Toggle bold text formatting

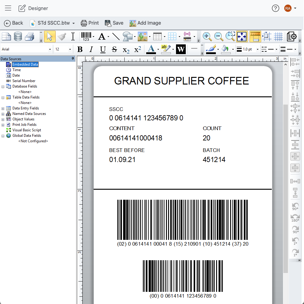click(80, 49)
